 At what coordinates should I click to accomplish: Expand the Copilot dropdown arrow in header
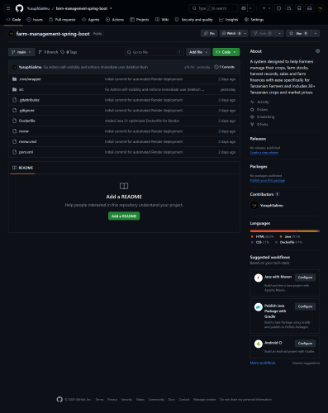[250, 8]
